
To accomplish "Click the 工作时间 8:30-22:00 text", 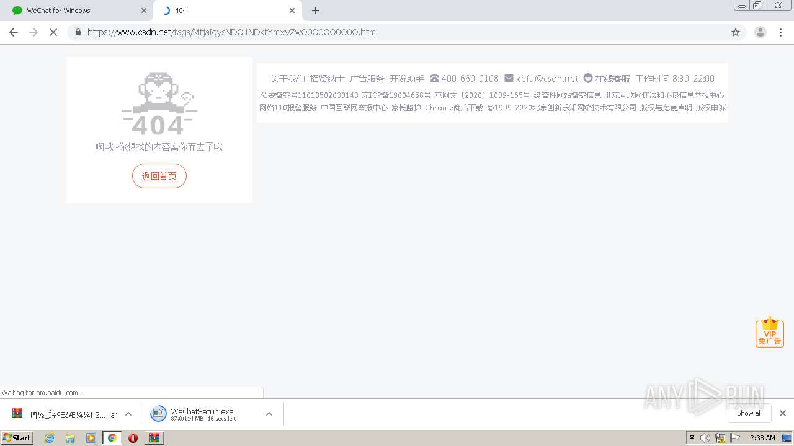I will pyautogui.click(x=675, y=79).
